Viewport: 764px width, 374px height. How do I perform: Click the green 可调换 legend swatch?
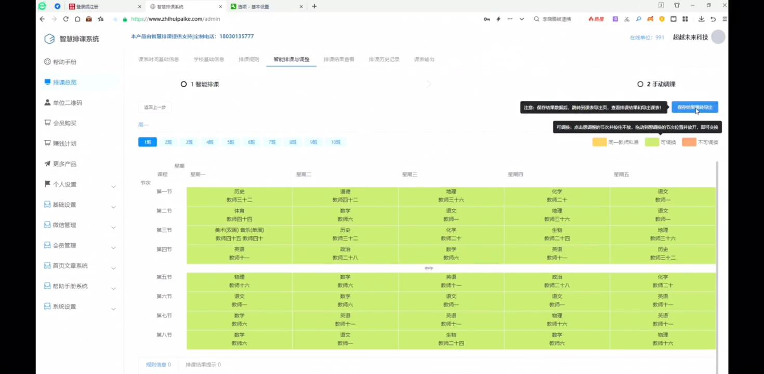point(652,141)
